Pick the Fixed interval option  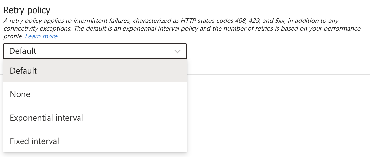(x=35, y=141)
